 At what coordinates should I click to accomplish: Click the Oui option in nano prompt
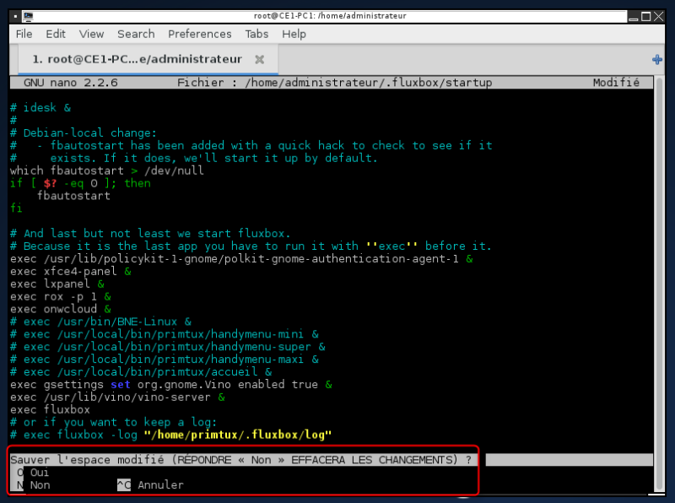click(33, 473)
